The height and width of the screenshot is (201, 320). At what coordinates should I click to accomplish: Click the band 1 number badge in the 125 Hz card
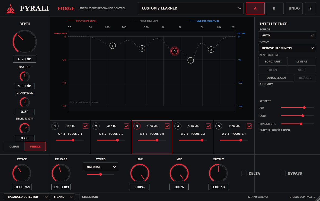coord(55,126)
